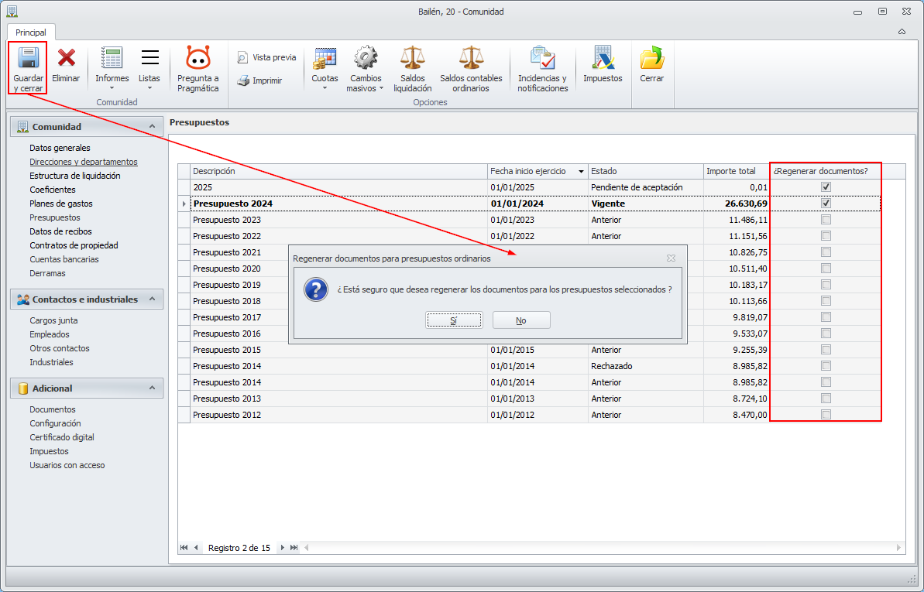The width and height of the screenshot is (924, 592).
Task: Open the Impuestos icon
Action: [603, 58]
